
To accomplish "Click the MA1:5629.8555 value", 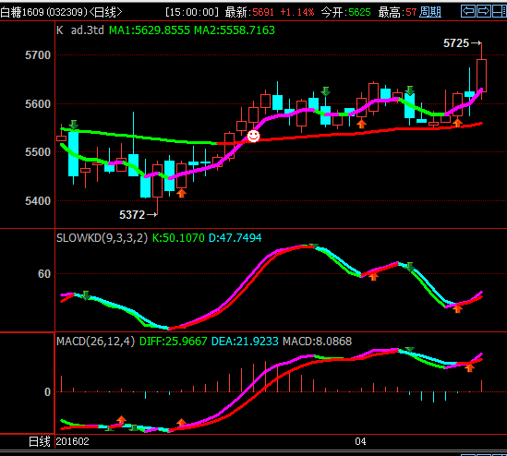I will pos(150,30).
